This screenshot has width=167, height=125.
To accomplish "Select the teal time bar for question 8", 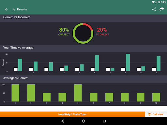I will [128, 62].
